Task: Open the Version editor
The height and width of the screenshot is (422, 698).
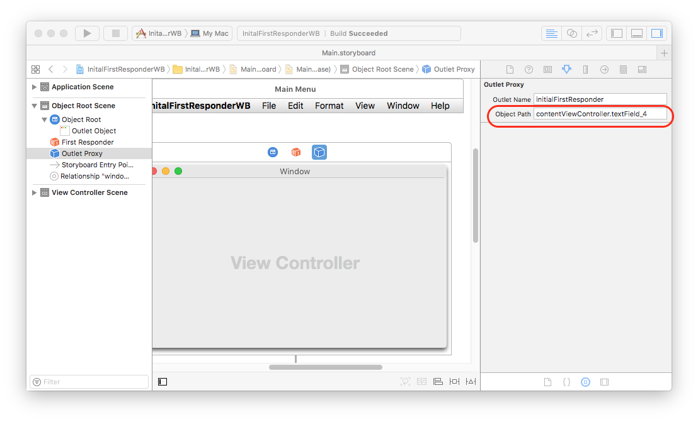Action: 592,33
